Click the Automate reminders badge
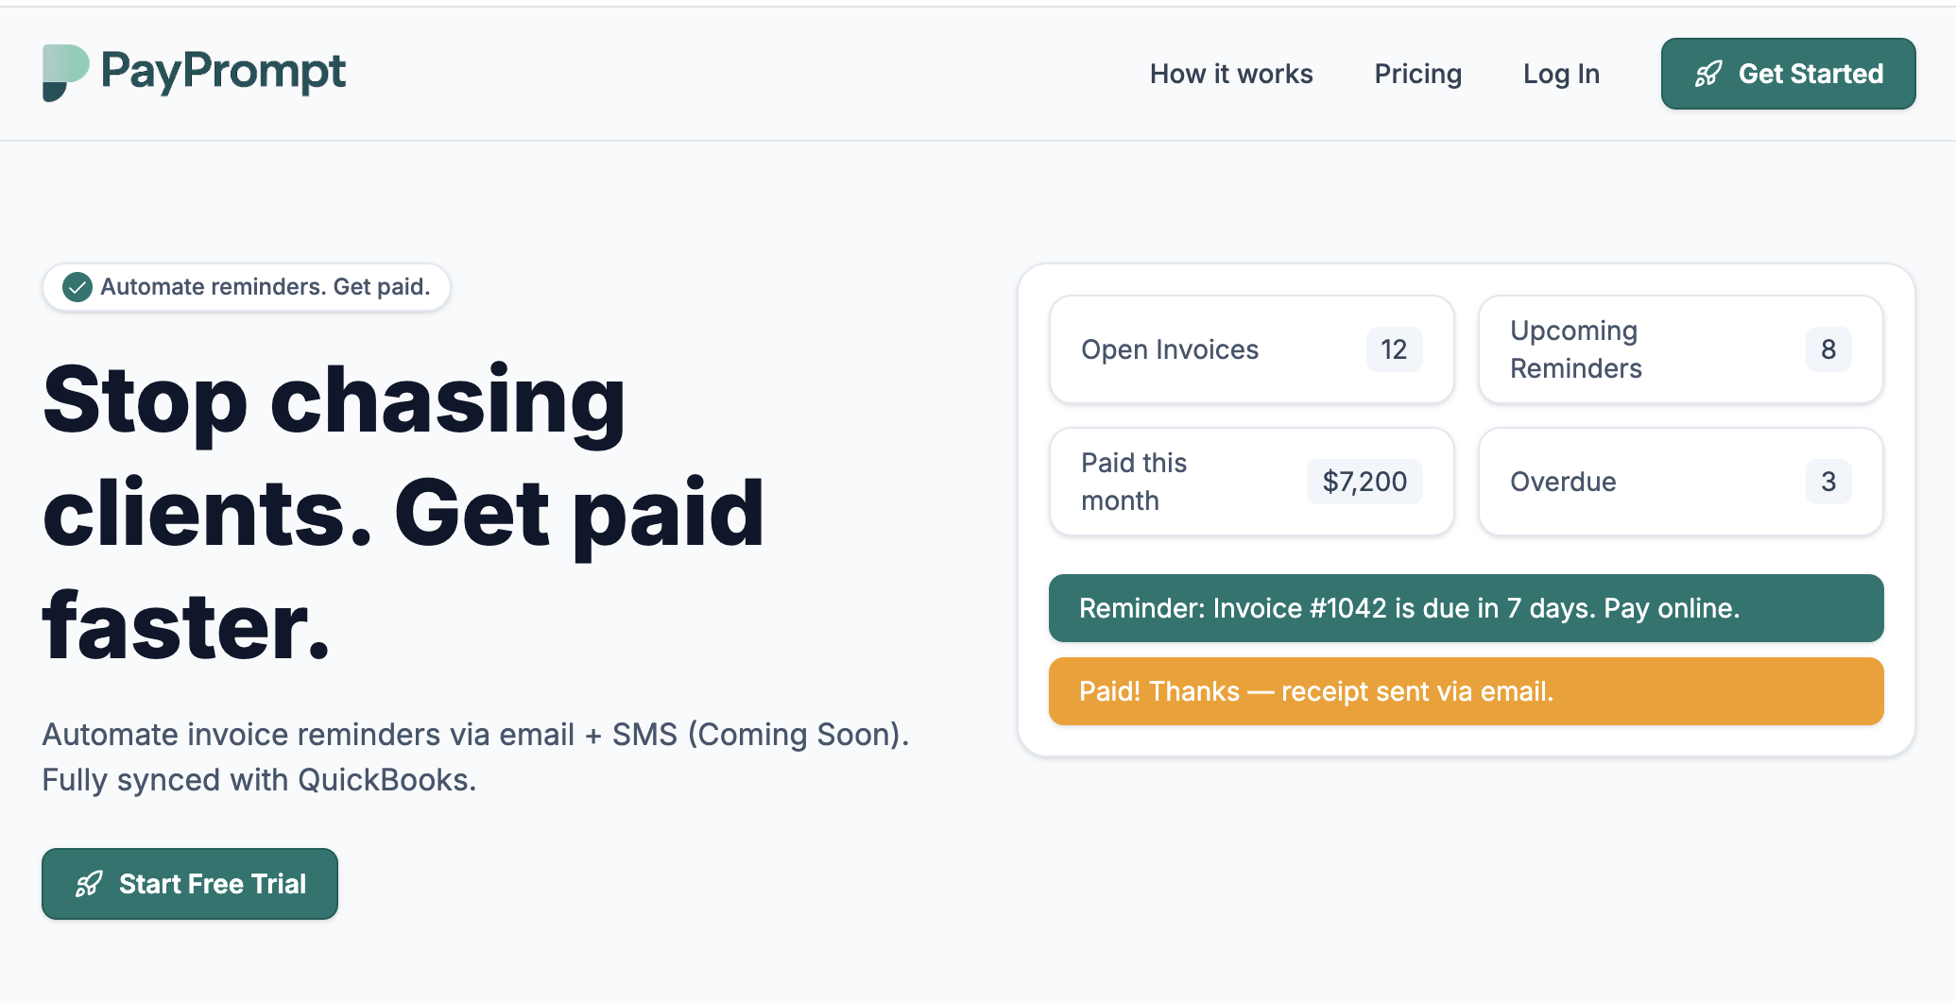The width and height of the screenshot is (1956, 1001). 247,286
